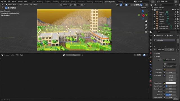Open the viewport View menu

(21, 5)
